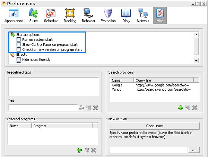The height and width of the screenshot is (157, 208).
Task: Toggle Show Control Panel on program start
Action: tap(19, 45)
